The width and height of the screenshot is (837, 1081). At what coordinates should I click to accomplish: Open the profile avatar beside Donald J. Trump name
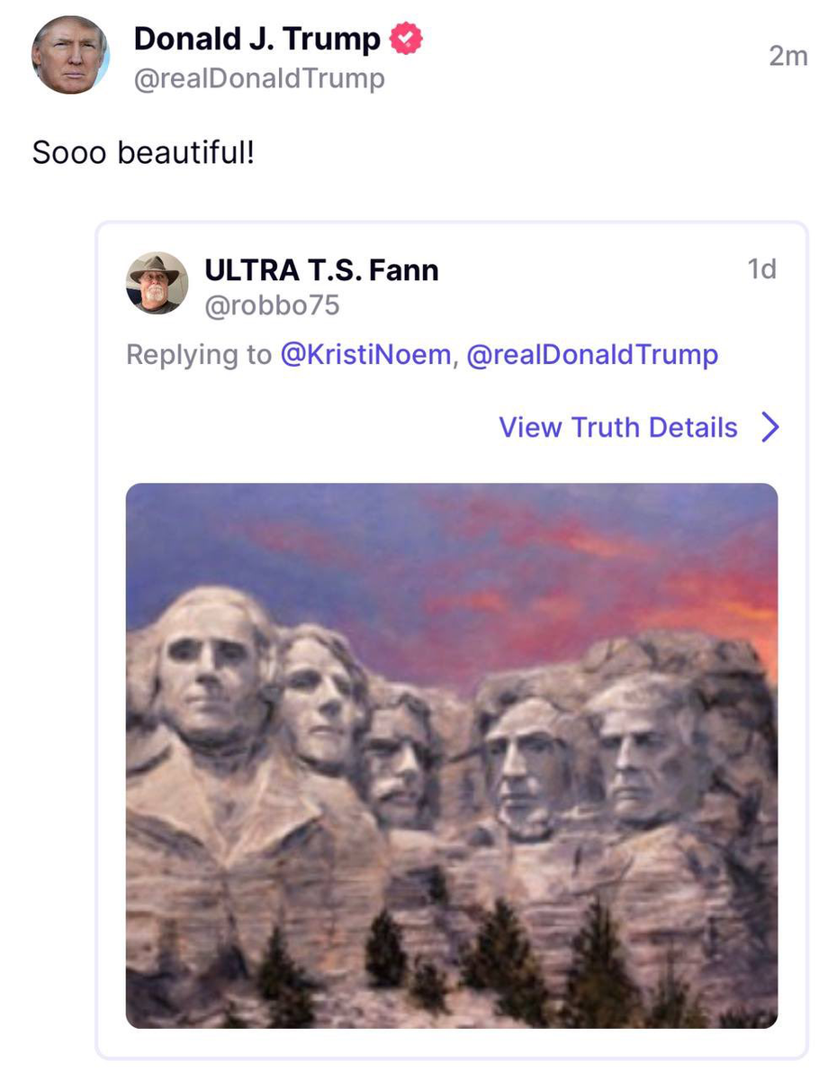[70, 55]
